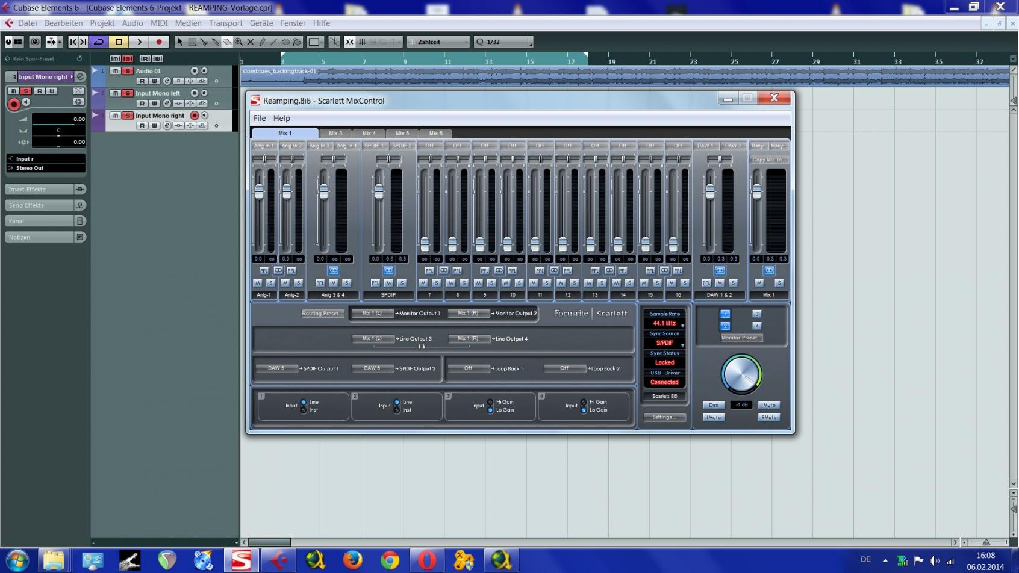The image size is (1019, 573).
Task: Open Routing Preset button in MixControl
Action: (x=322, y=313)
